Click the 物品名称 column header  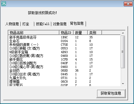pos(33,33)
